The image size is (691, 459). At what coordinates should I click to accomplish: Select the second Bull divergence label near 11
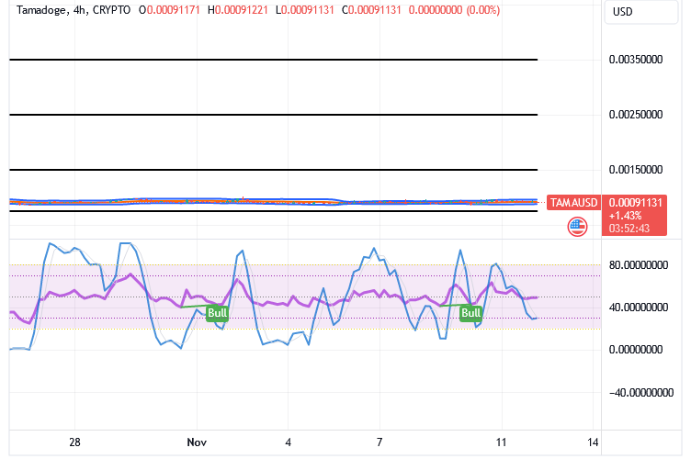point(470,313)
